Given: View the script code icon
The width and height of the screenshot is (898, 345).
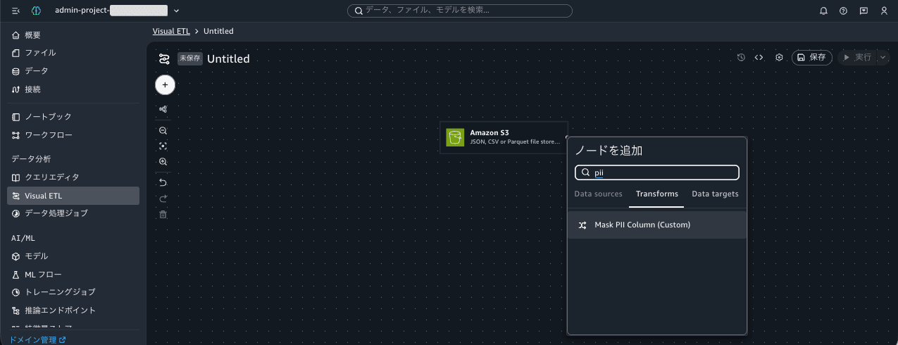Looking at the screenshot, I should (759, 58).
